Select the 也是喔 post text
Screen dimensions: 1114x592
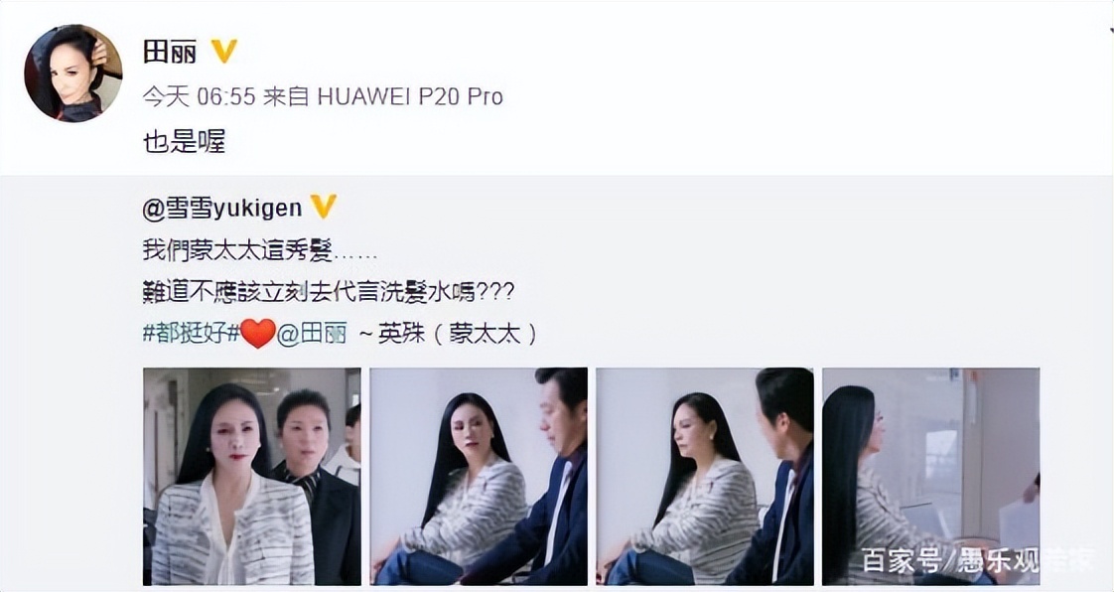pyautogui.click(x=185, y=142)
